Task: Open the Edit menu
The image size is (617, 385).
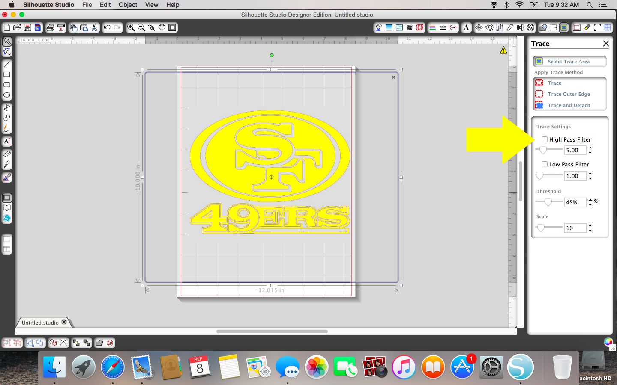Action: click(105, 5)
